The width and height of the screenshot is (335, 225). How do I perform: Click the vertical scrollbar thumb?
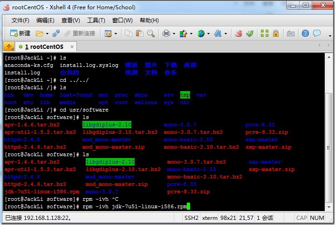pyautogui.click(x=328, y=148)
